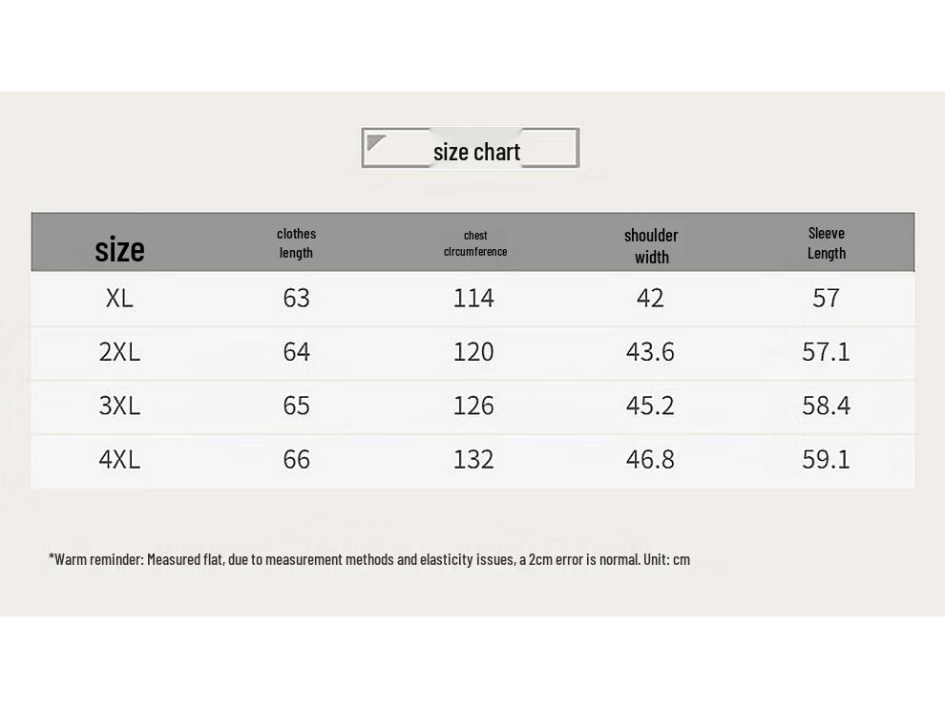
Task: Select the "size" column header
Action: (x=119, y=249)
